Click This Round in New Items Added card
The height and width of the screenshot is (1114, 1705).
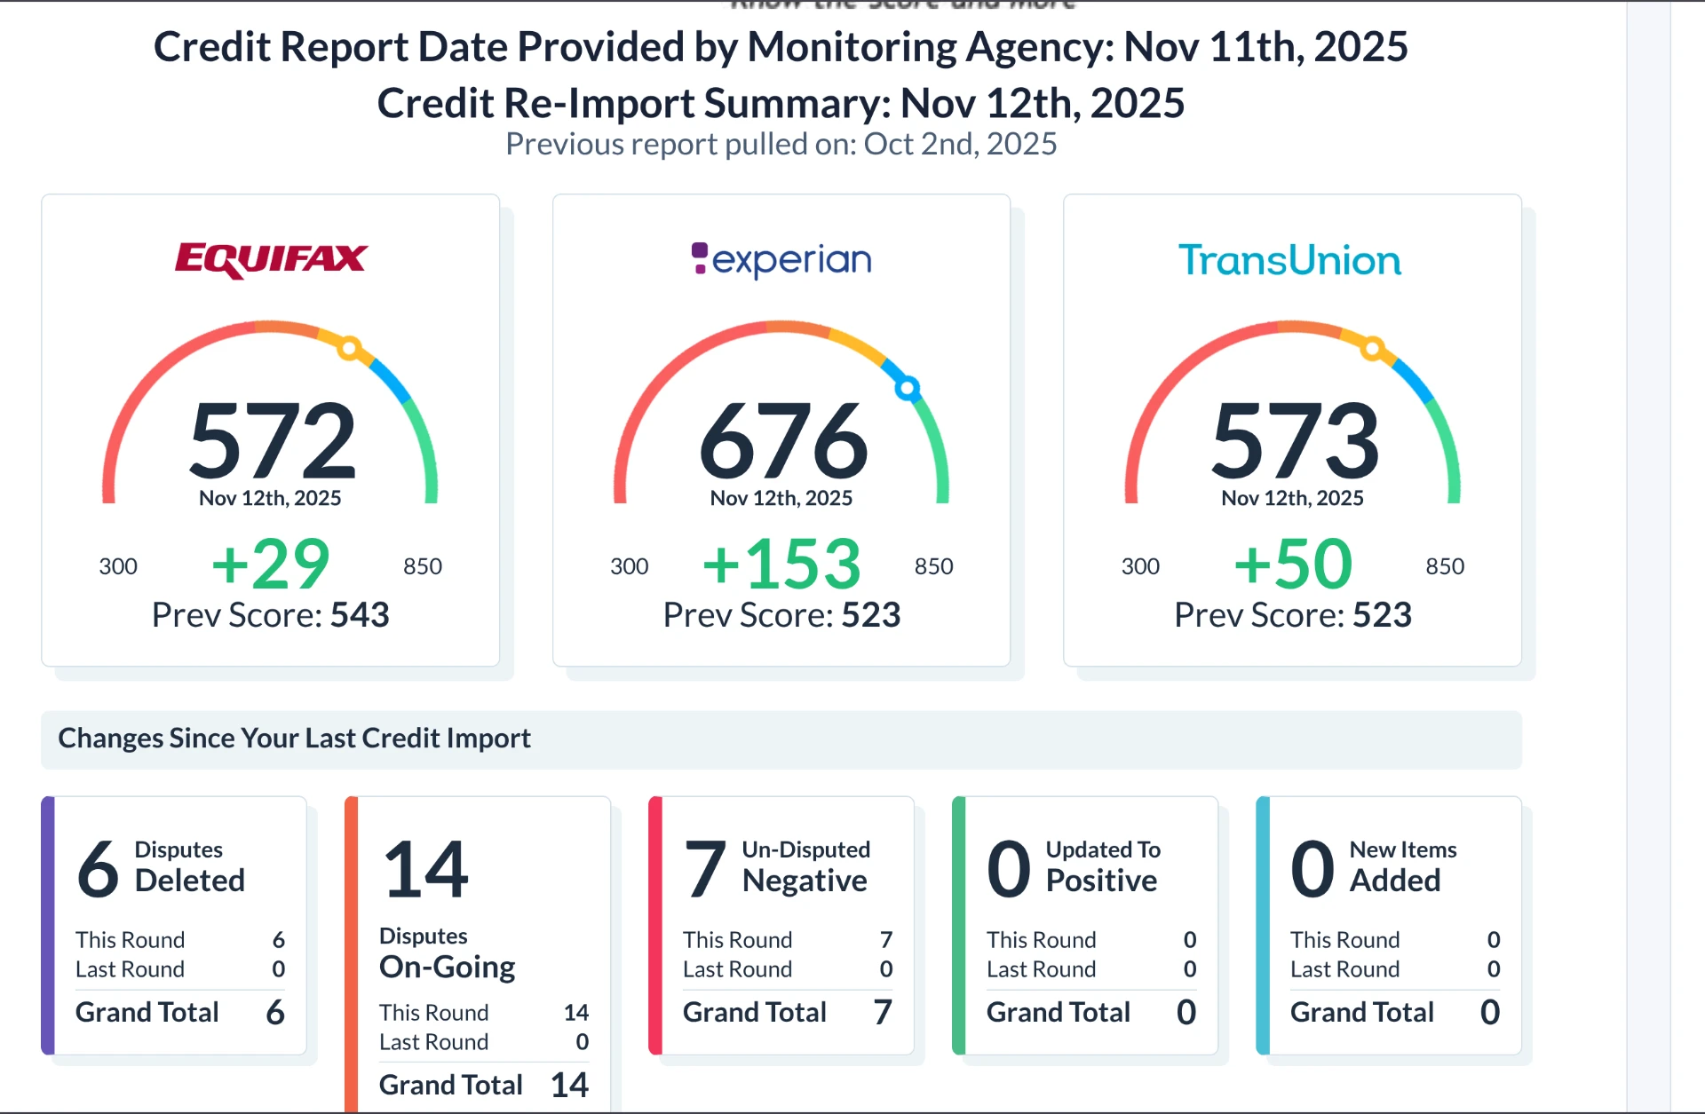point(1395,940)
